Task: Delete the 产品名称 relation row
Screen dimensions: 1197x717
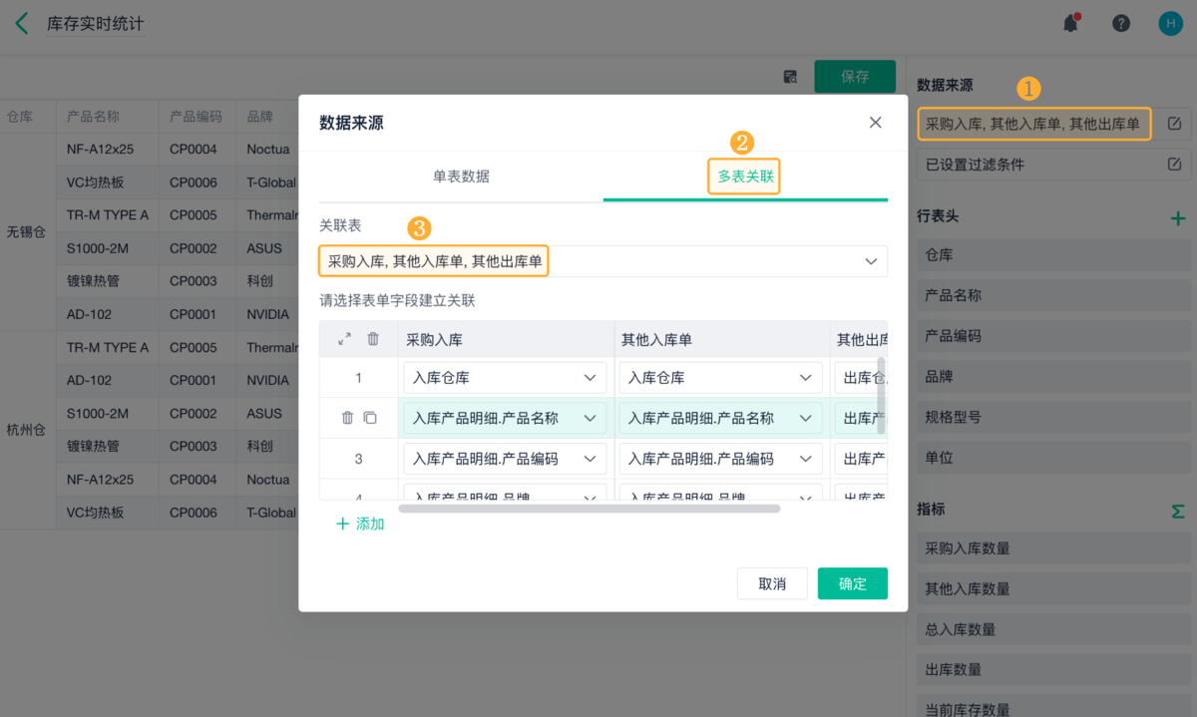Action: (x=347, y=418)
